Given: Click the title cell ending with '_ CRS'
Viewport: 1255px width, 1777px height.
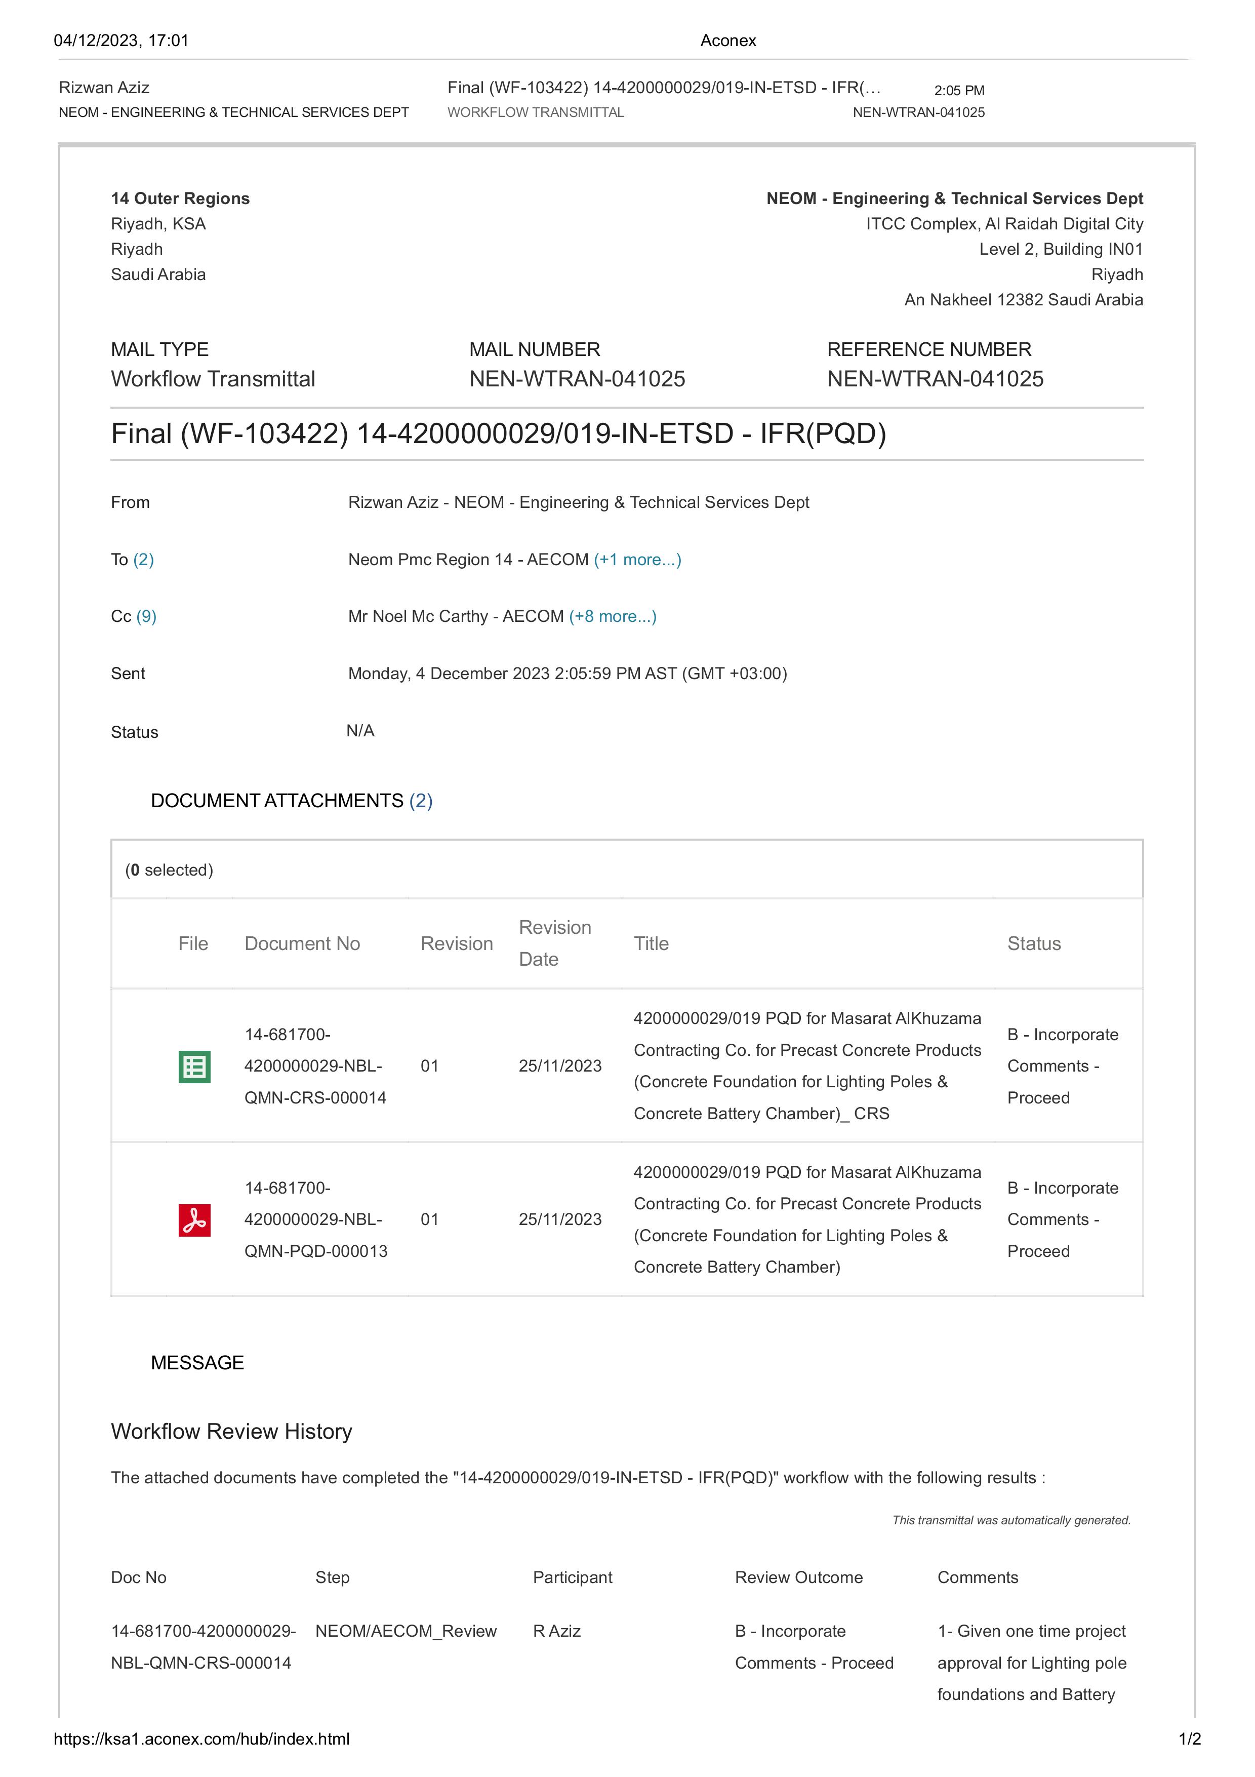Looking at the screenshot, I should tap(808, 1065).
